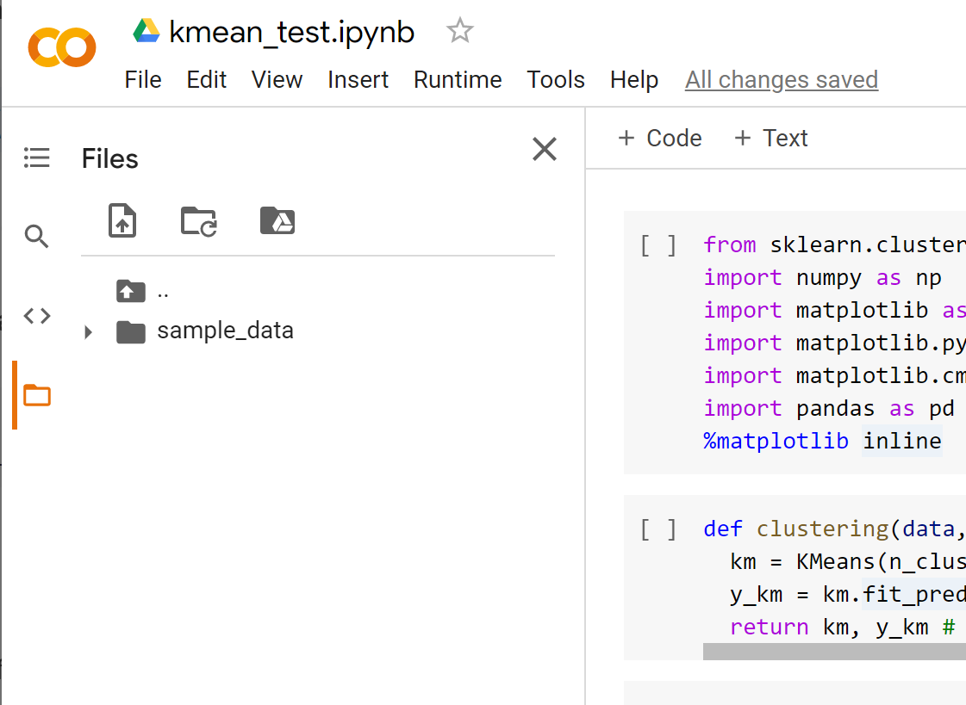Run the imports code cell
This screenshot has width=966, height=705.
coord(658,244)
